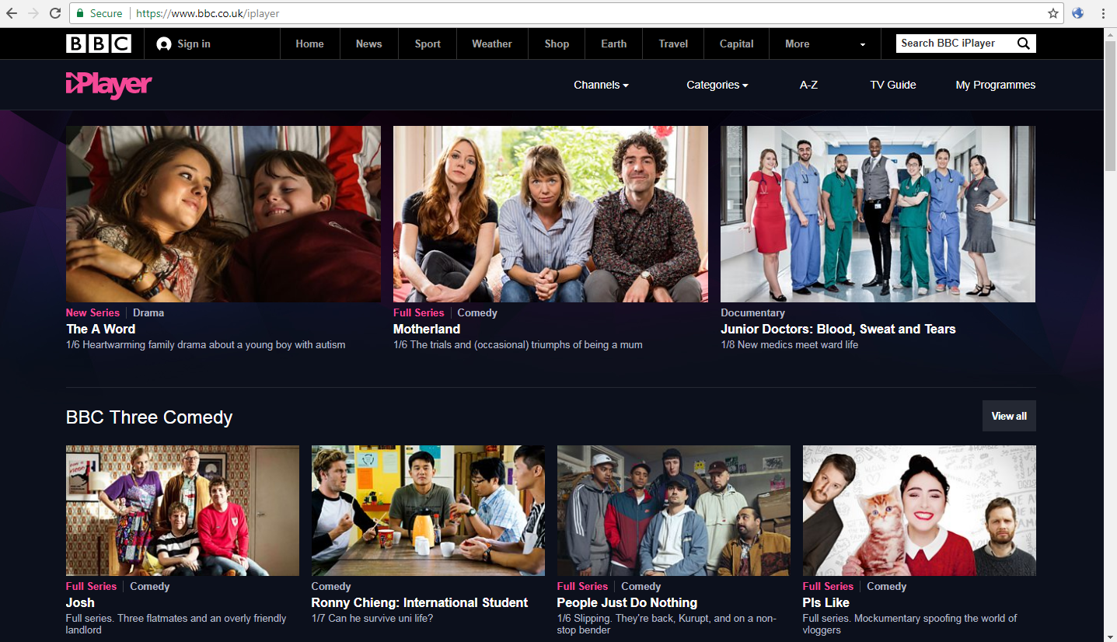
Task: Open the Josh thumbnail image
Action: [x=183, y=511]
